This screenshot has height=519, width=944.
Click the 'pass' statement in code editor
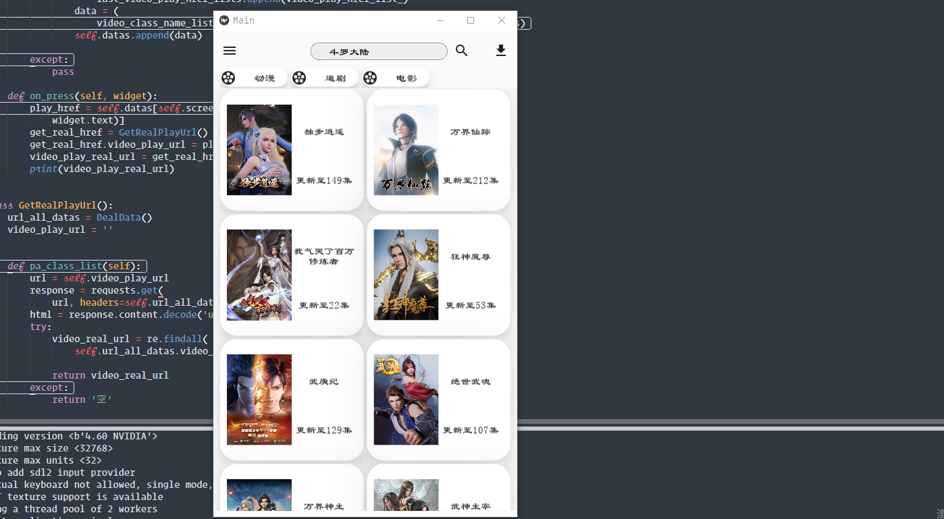coord(63,72)
